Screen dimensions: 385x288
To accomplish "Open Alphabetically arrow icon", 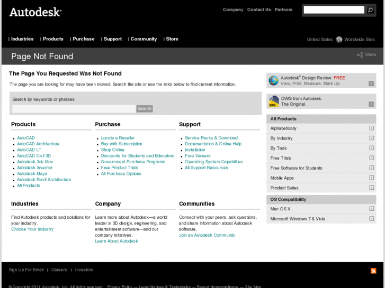I will [371, 128].
